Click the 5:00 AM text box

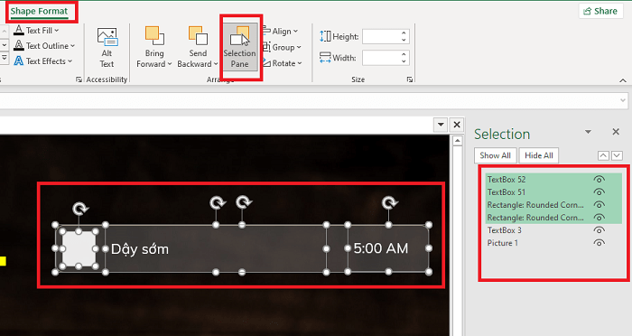point(388,248)
